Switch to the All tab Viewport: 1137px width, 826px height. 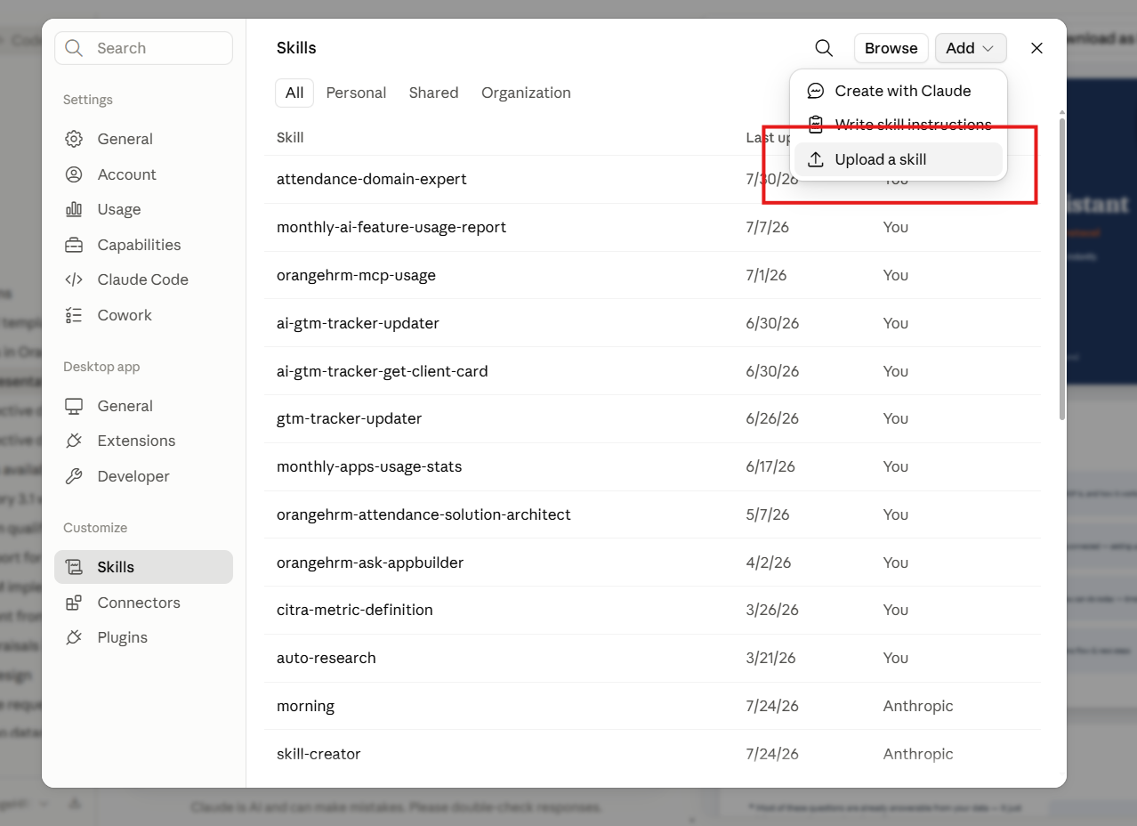(294, 93)
